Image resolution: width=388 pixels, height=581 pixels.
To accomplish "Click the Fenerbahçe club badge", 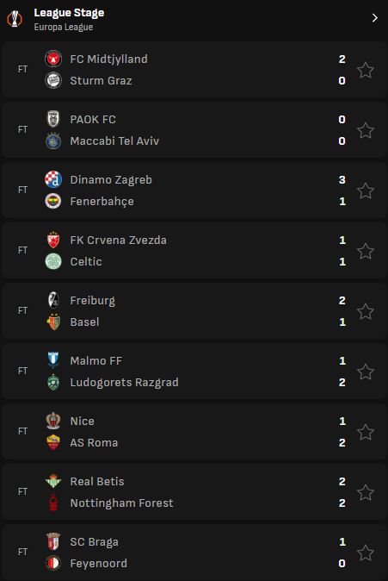I will [x=53, y=201].
